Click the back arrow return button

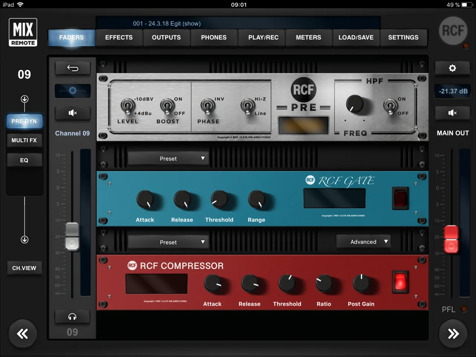73,68
